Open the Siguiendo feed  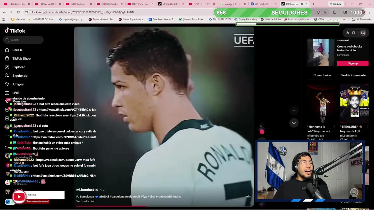pos(20,76)
